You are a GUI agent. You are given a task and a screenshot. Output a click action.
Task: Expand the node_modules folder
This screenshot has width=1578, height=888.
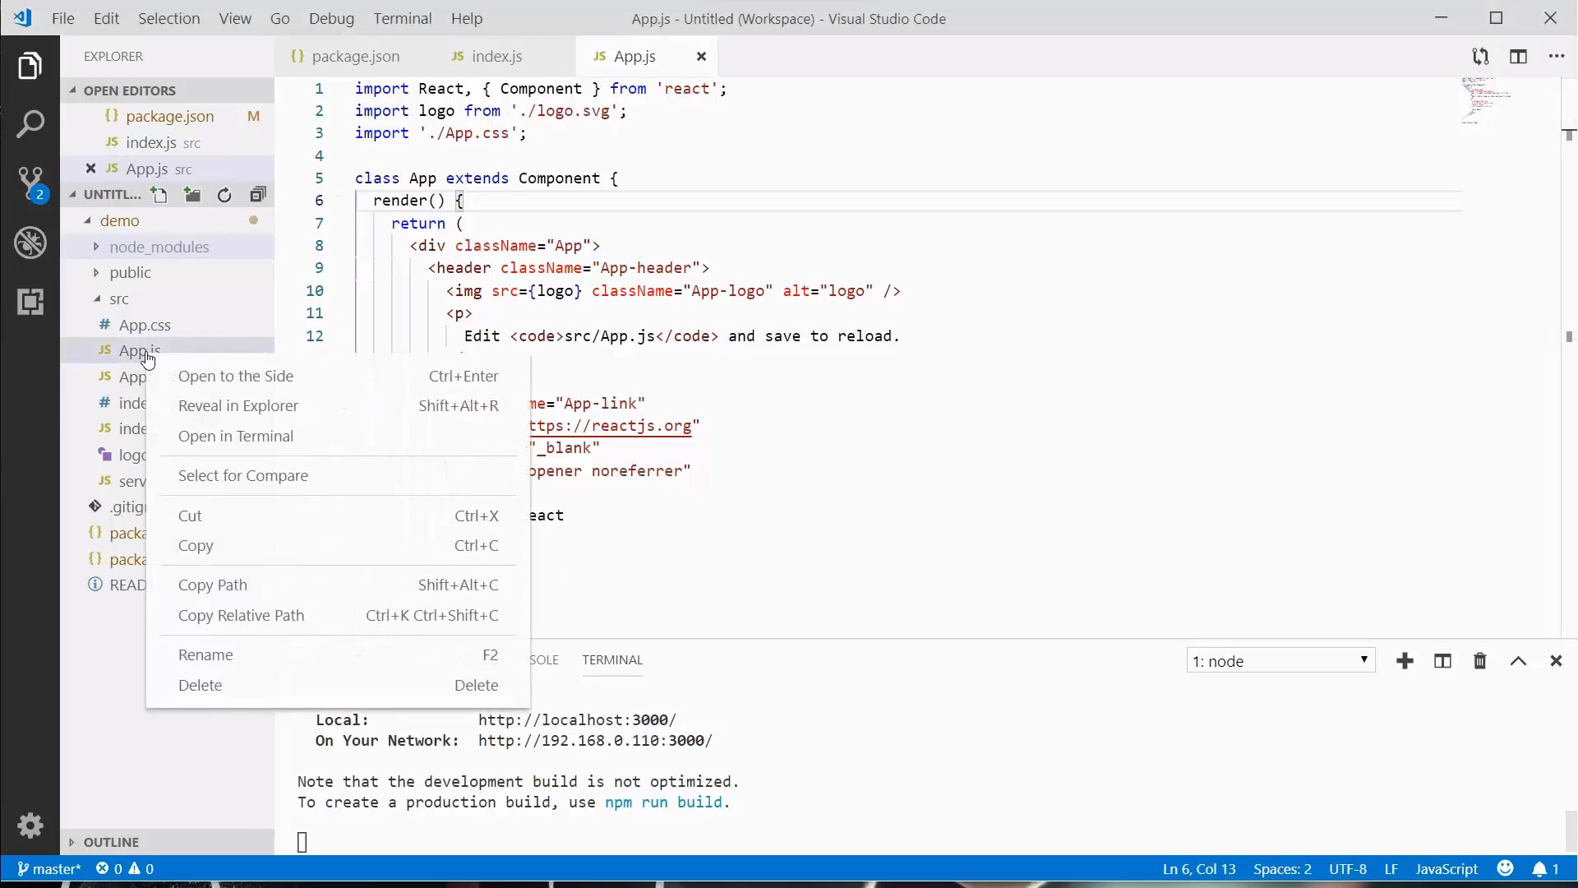click(x=95, y=247)
